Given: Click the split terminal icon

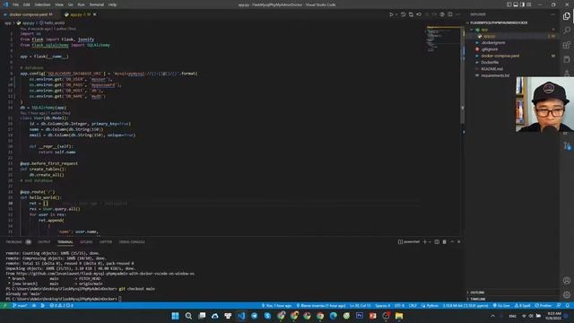Looking at the screenshot, I should tap(437, 241).
